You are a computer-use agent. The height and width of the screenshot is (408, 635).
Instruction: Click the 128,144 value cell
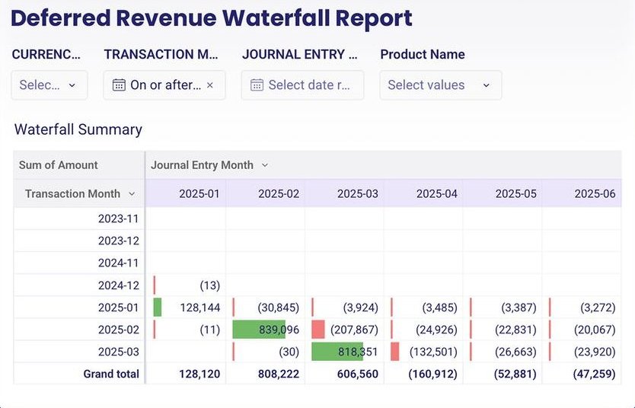186,308
